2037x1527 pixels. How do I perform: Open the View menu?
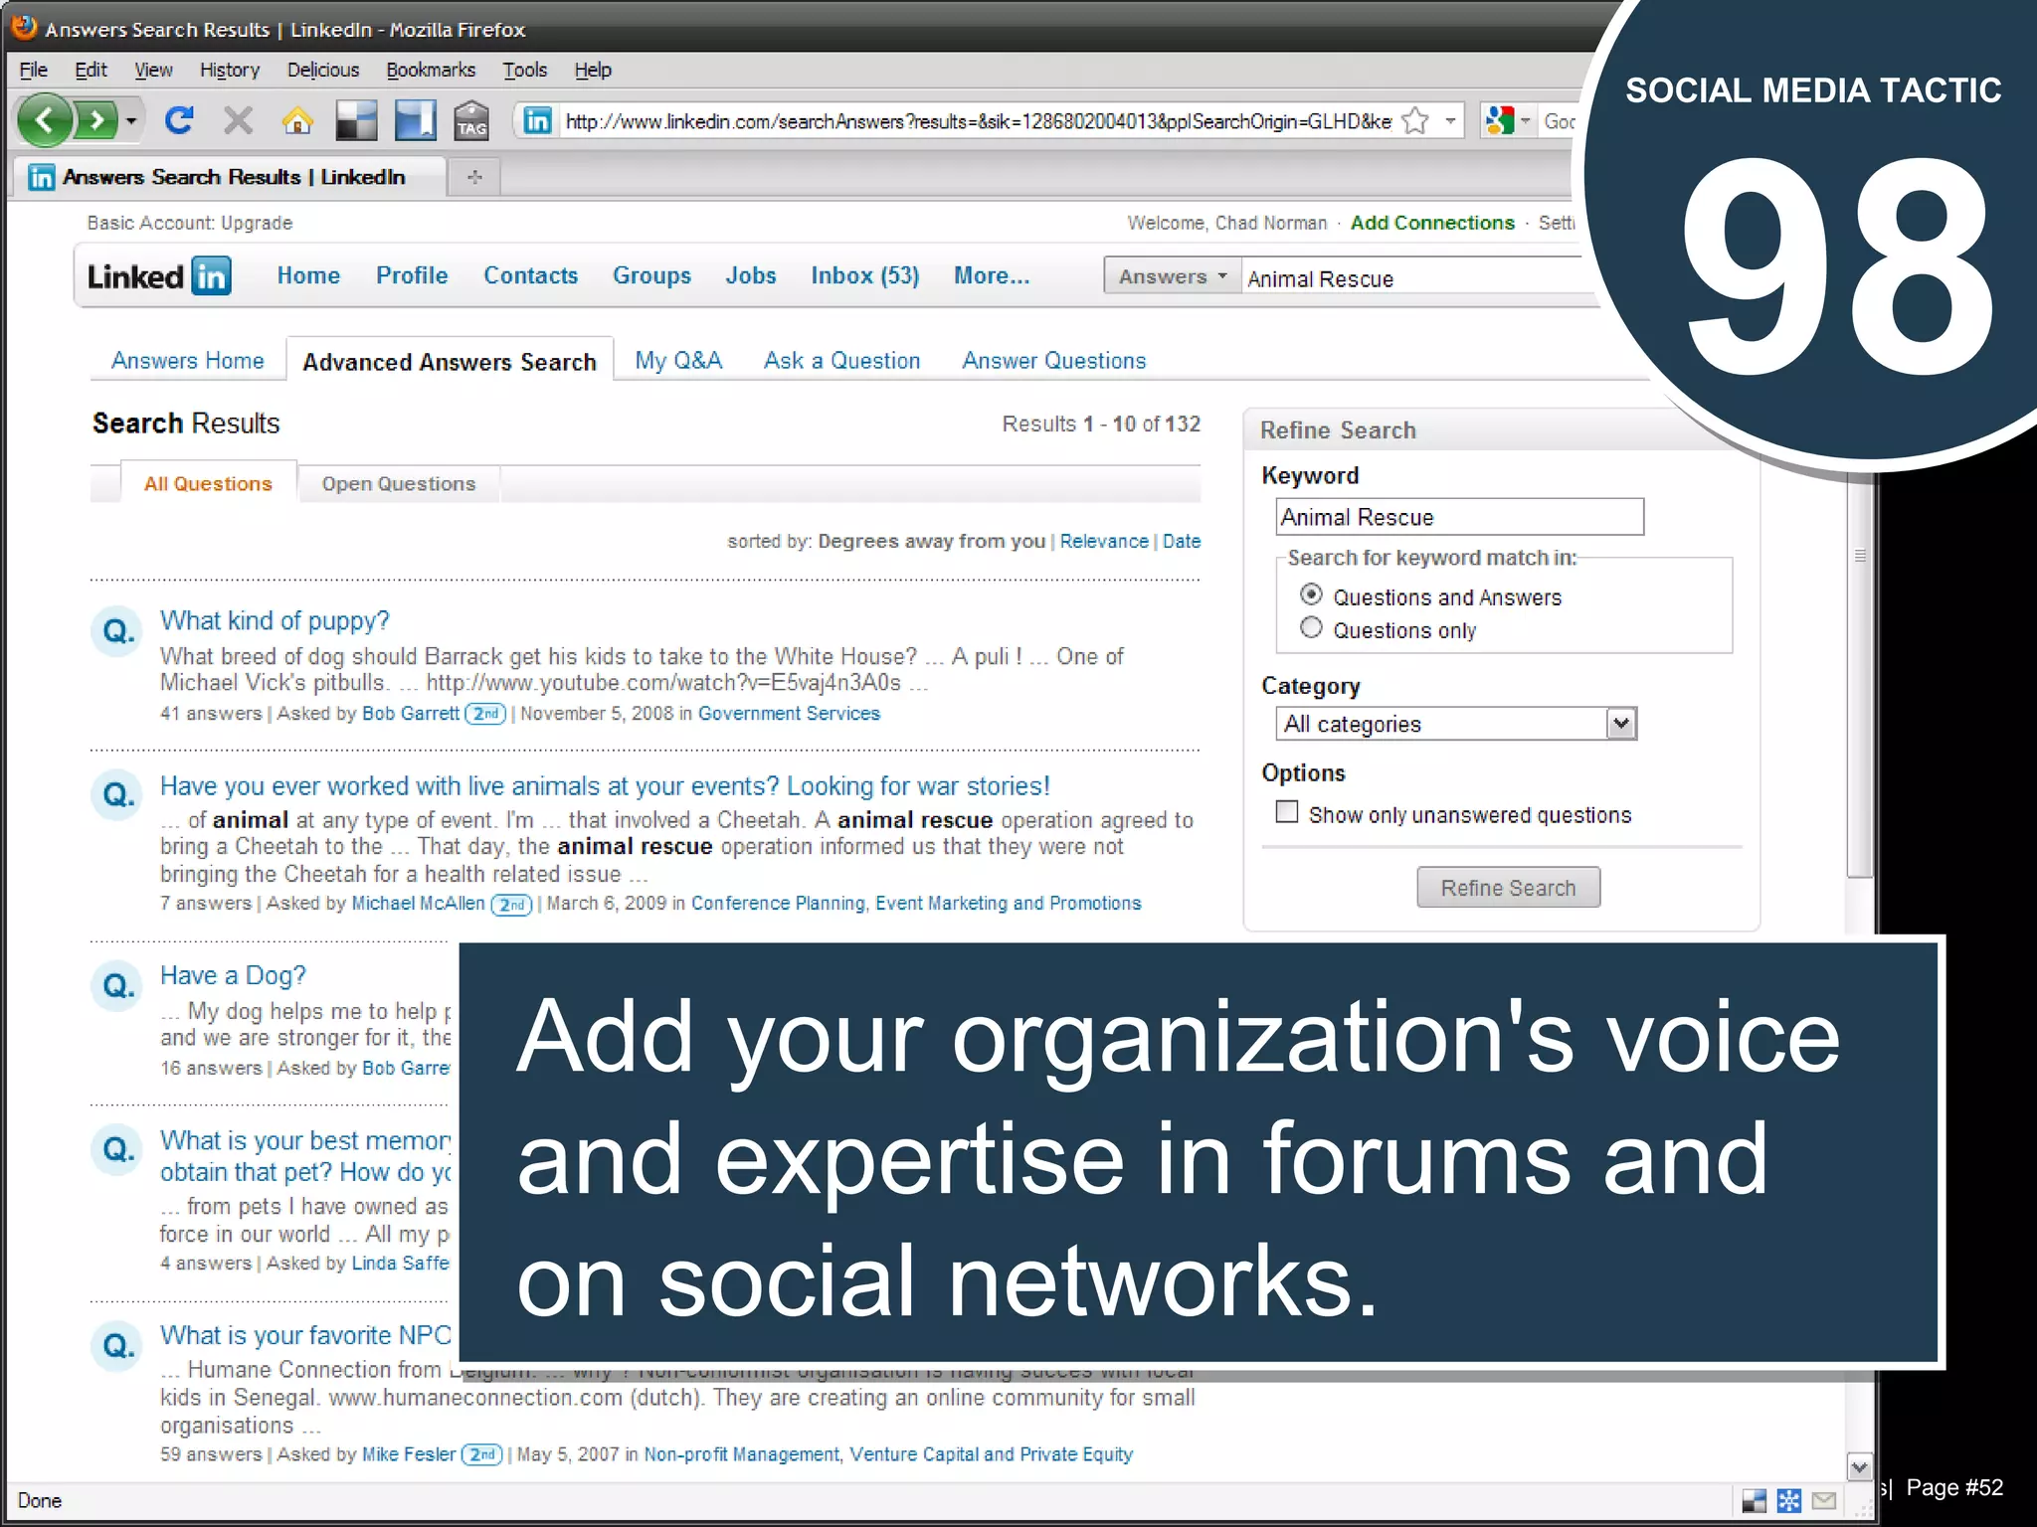[x=153, y=70]
